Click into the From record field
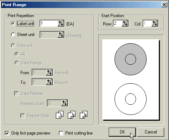 pyautogui.click(x=39, y=72)
